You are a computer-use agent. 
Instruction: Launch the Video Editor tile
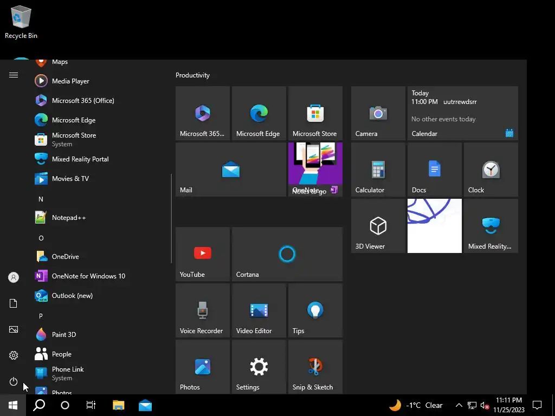[x=259, y=310]
